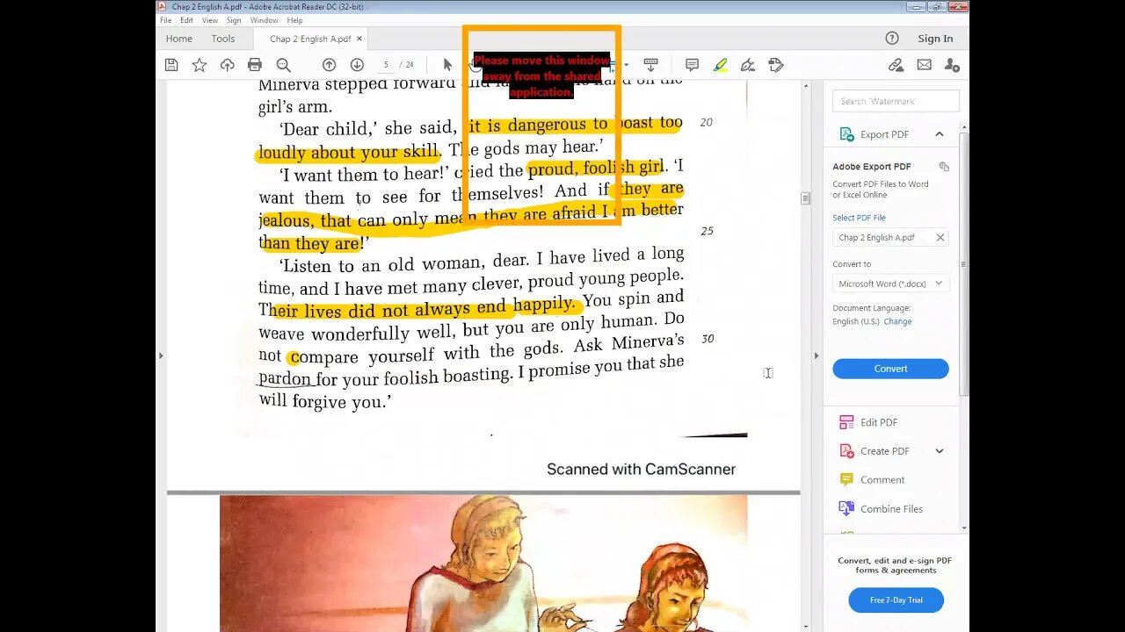The height and width of the screenshot is (632, 1125).
Task: Open the View menu
Action: (x=209, y=20)
